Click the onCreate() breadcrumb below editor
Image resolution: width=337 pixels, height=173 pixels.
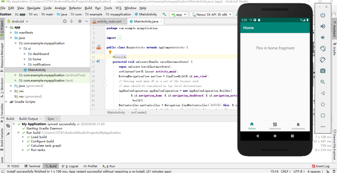click(139, 112)
